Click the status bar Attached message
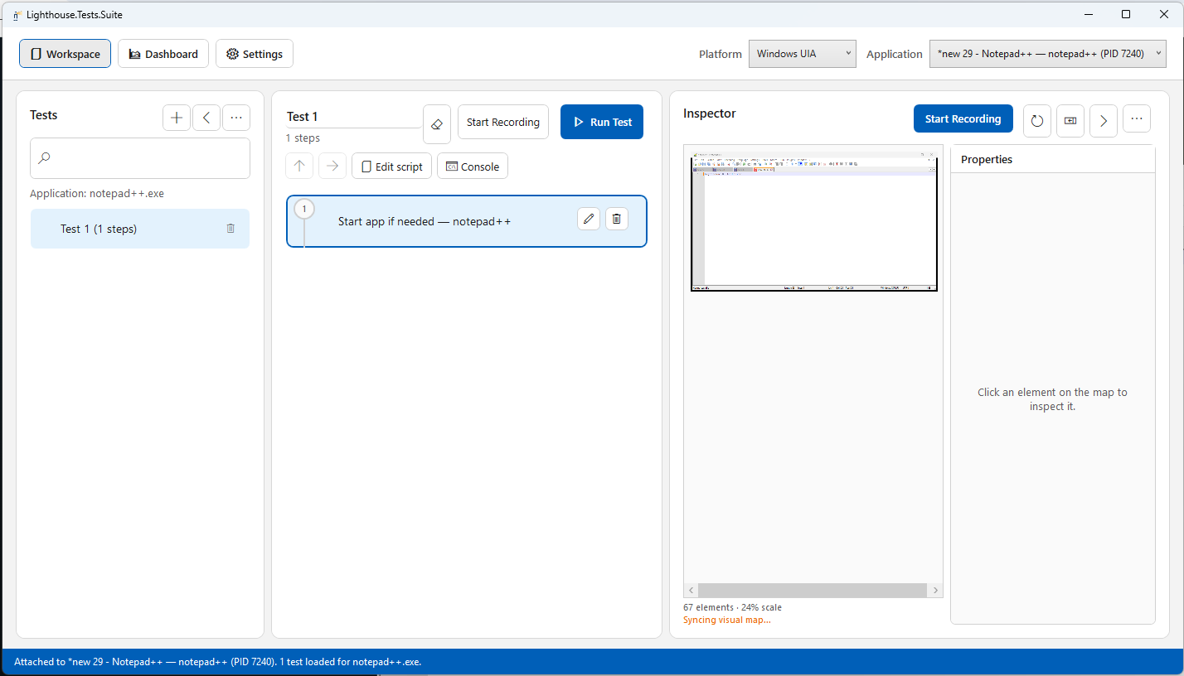 click(x=218, y=662)
